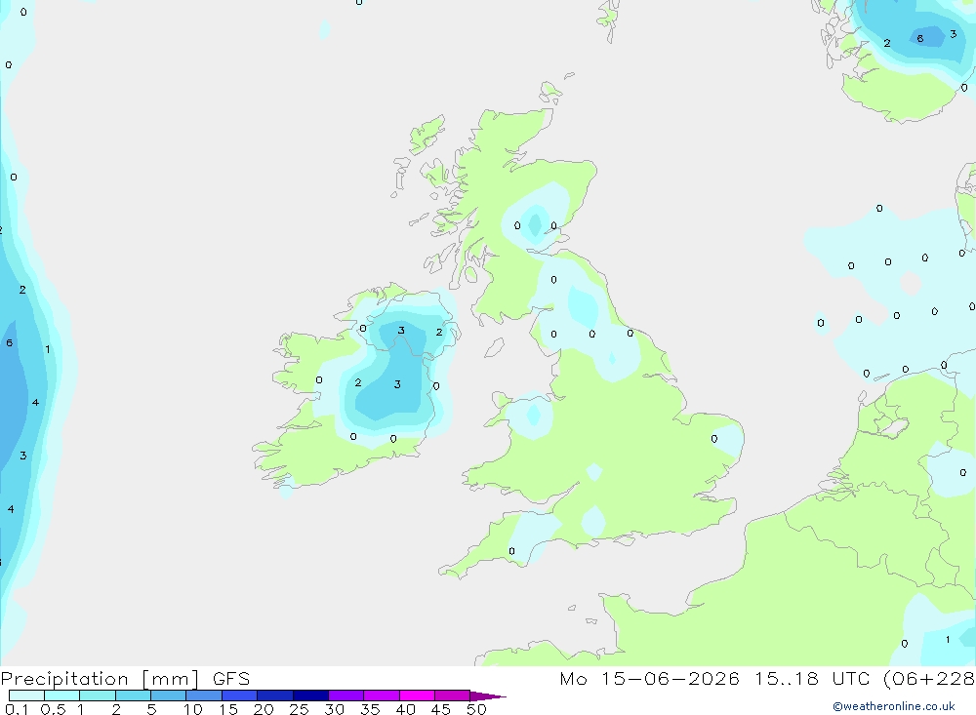
Task: Click the '15..18 UTC' time range text
Action: click(812, 679)
